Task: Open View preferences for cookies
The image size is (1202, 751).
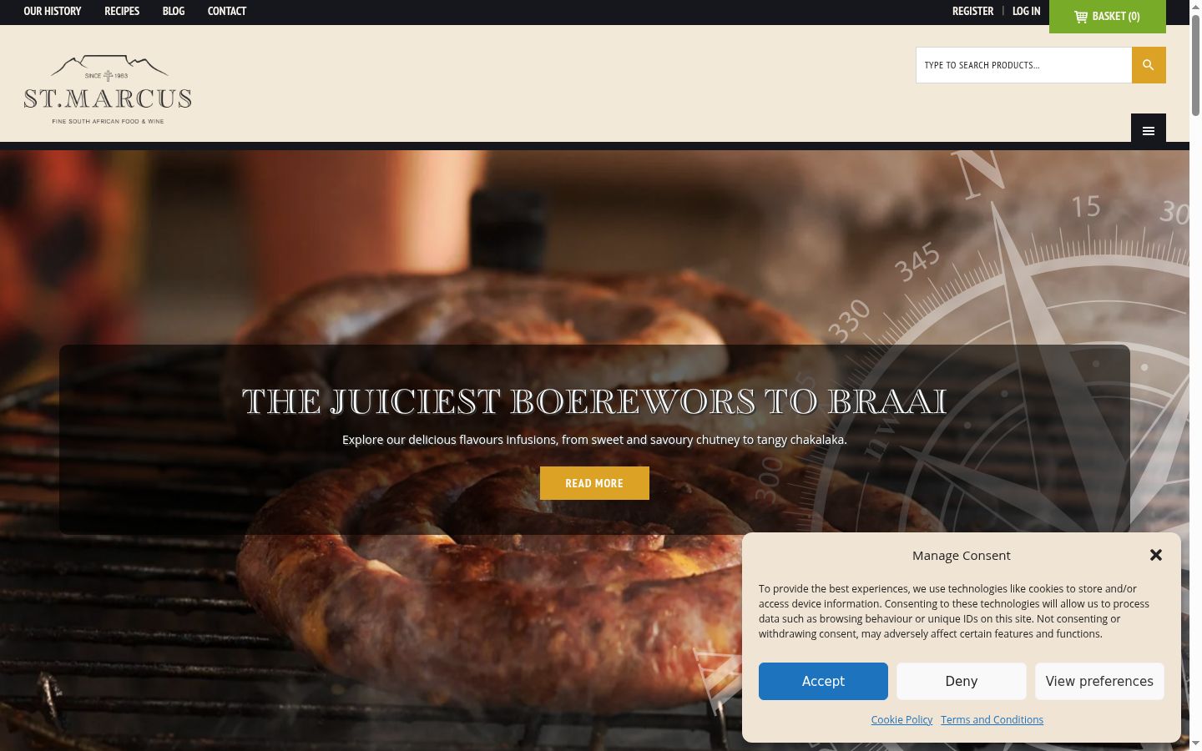Action: (1099, 681)
